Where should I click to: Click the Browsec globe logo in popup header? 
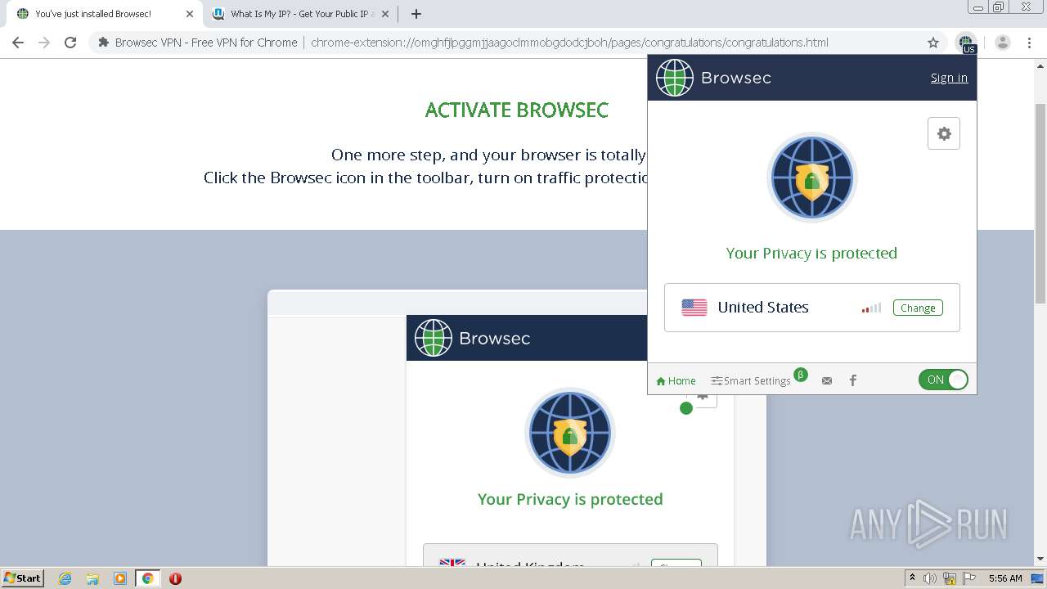pyautogui.click(x=675, y=78)
